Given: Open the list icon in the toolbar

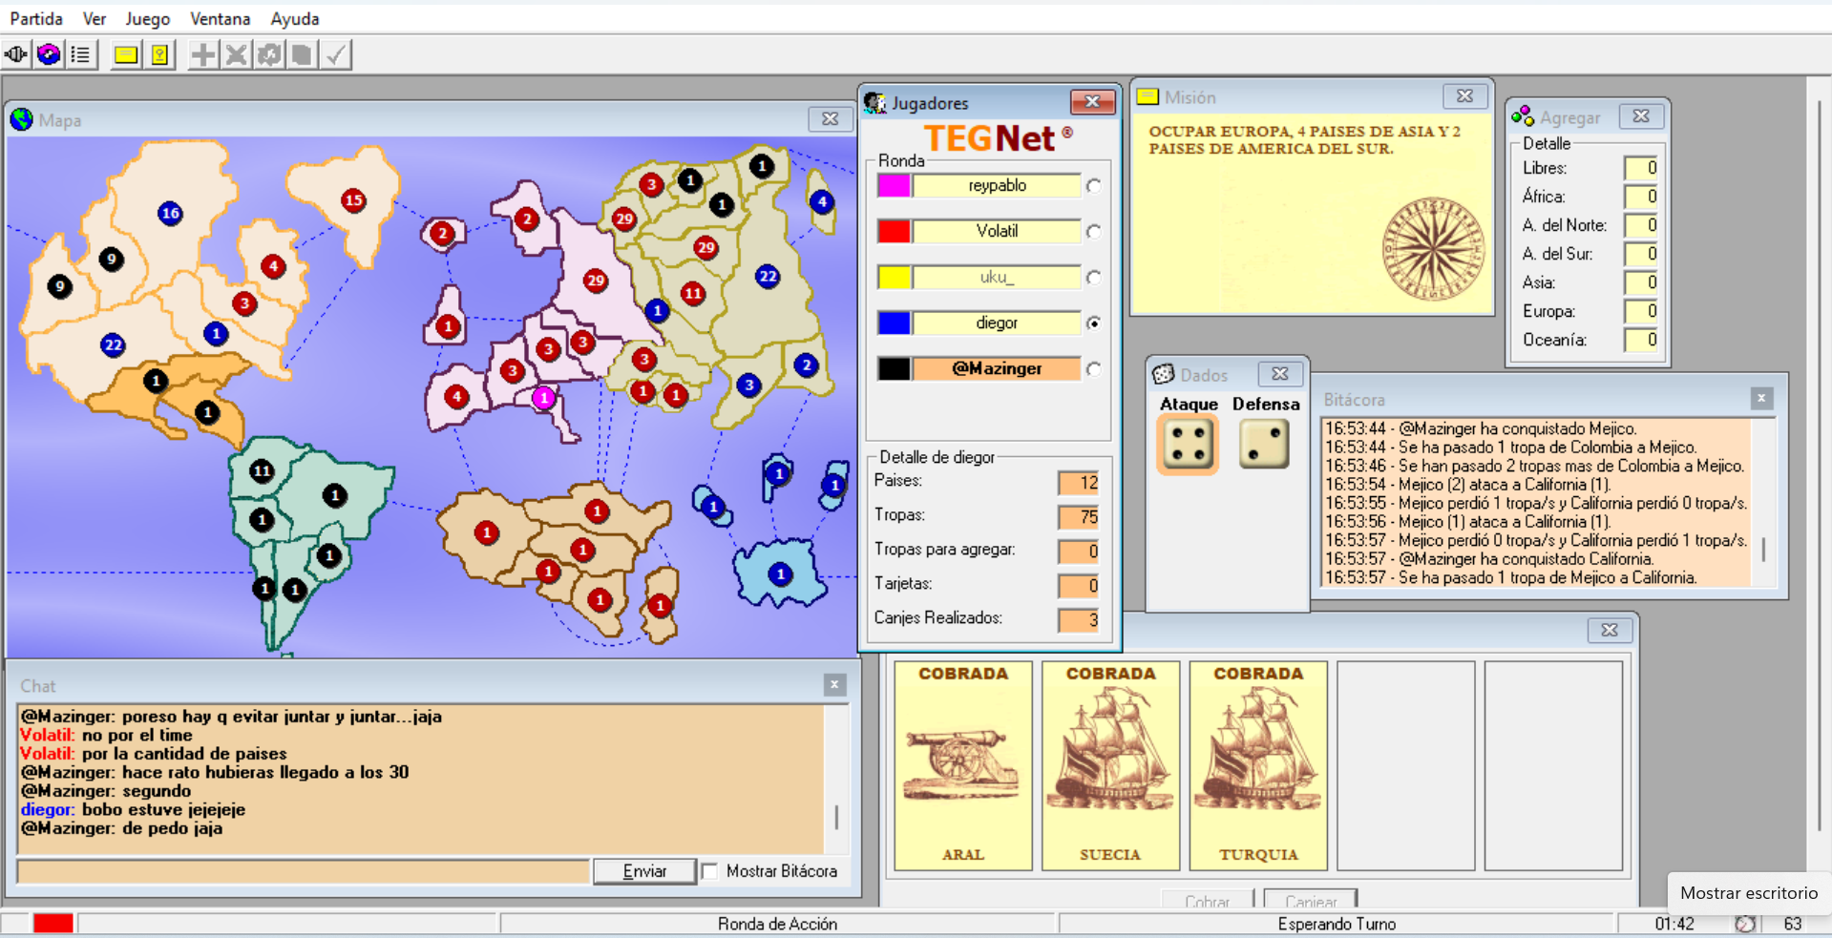Looking at the screenshot, I should (x=81, y=55).
